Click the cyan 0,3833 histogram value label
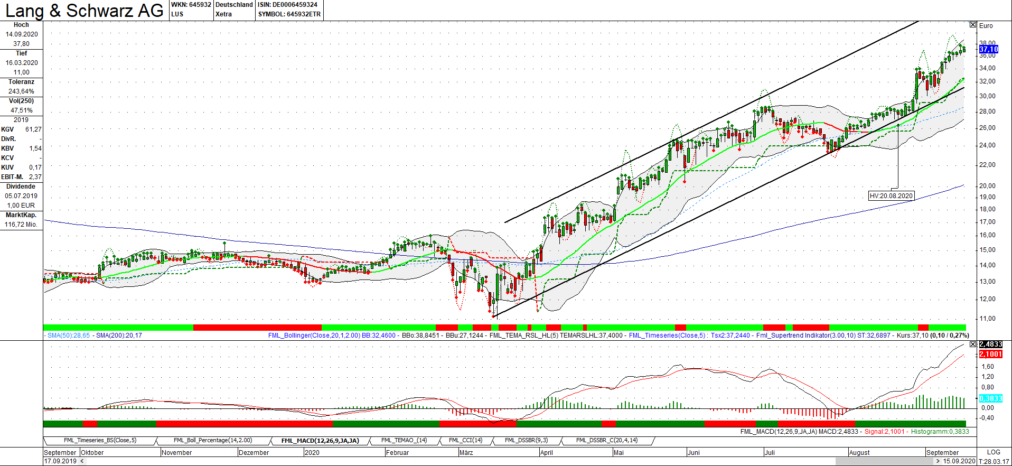Screen dimensions: 1012x466 point(990,398)
